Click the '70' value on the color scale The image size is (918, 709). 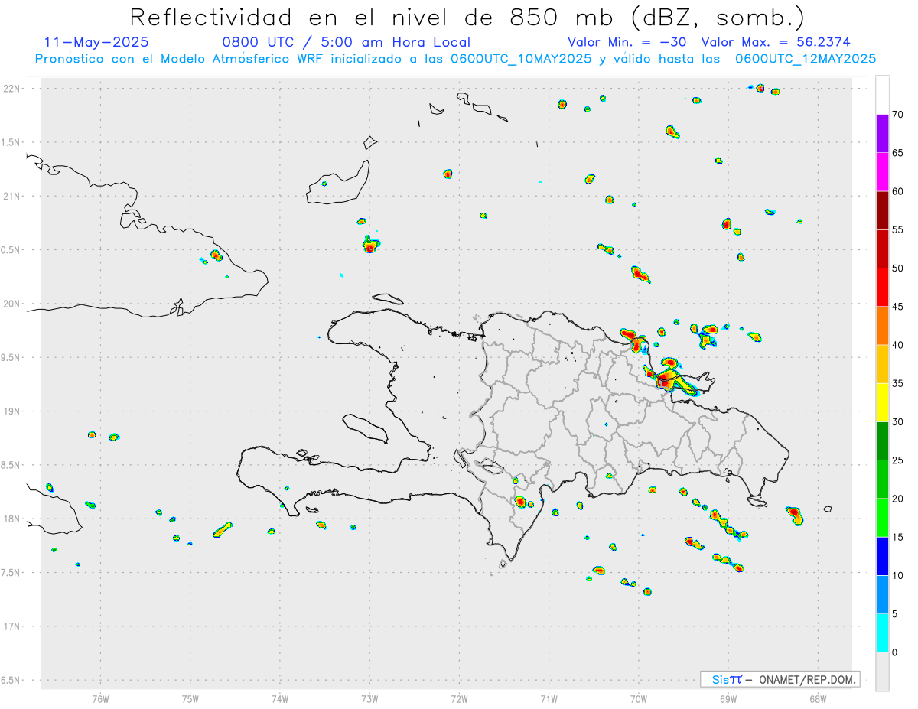tap(897, 115)
